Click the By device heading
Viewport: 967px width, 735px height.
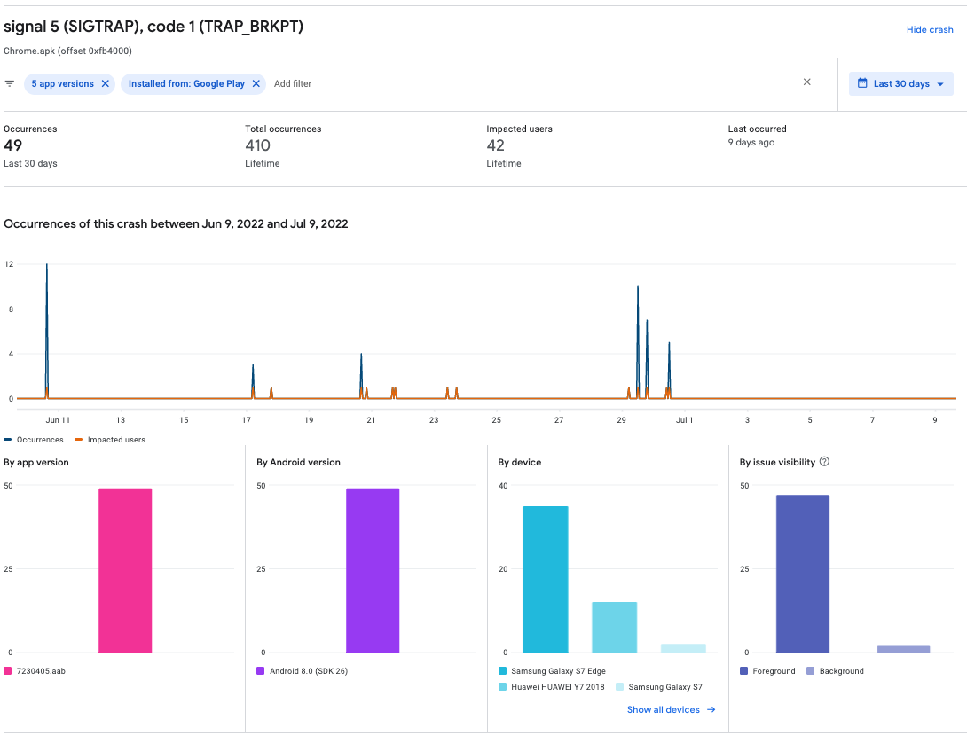coord(520,462)
